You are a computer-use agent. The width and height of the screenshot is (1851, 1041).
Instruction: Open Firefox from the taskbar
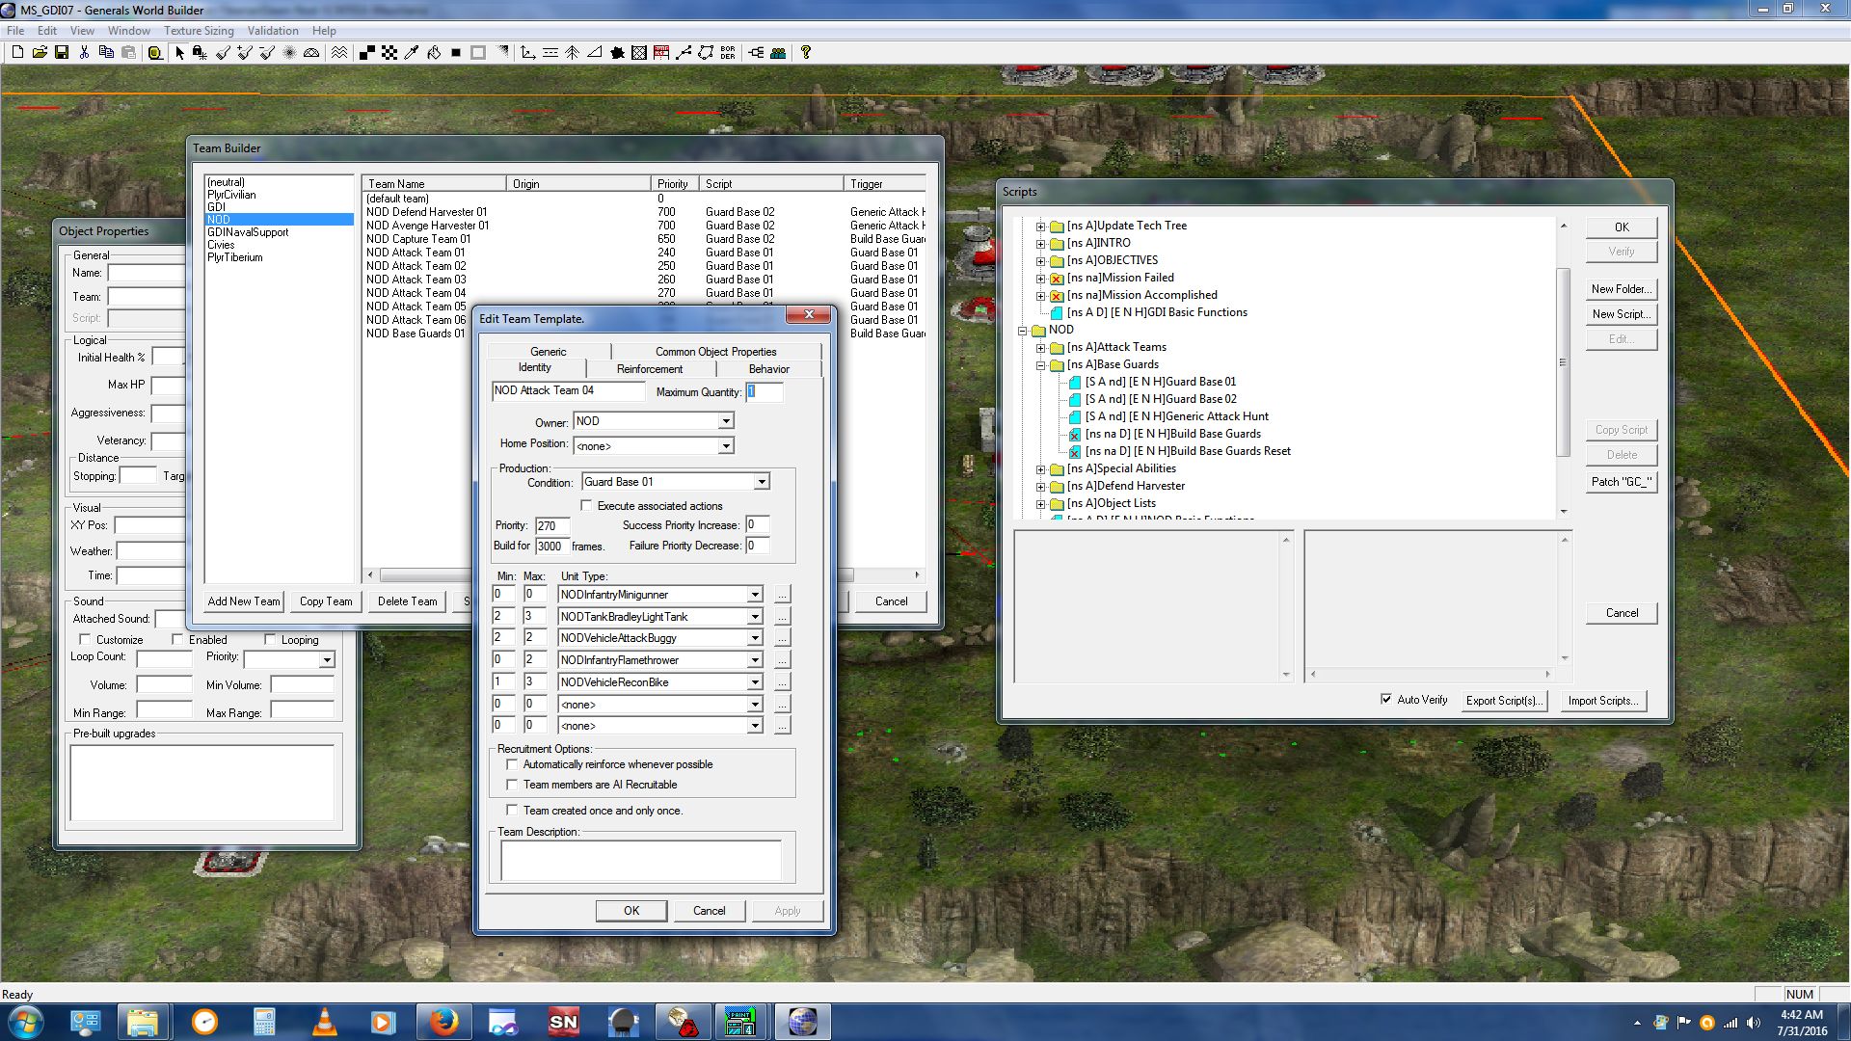tap(443, 1022)
